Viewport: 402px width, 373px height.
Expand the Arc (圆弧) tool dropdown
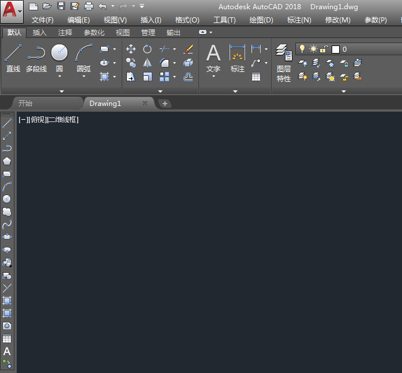tap(84, 77)
